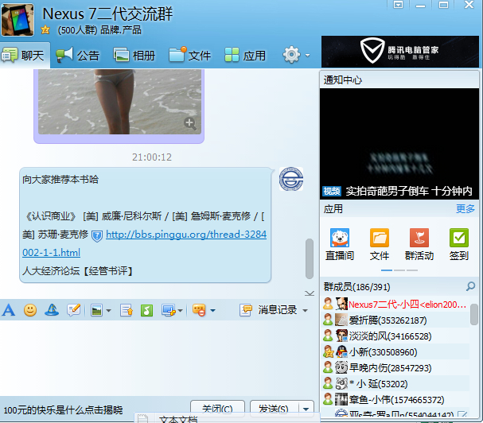Expand the 消息记录 dropdown arrow
Image resolution: width=483 pixels, height=423 pixels.
pyautogui.click(x=306, y=310)
